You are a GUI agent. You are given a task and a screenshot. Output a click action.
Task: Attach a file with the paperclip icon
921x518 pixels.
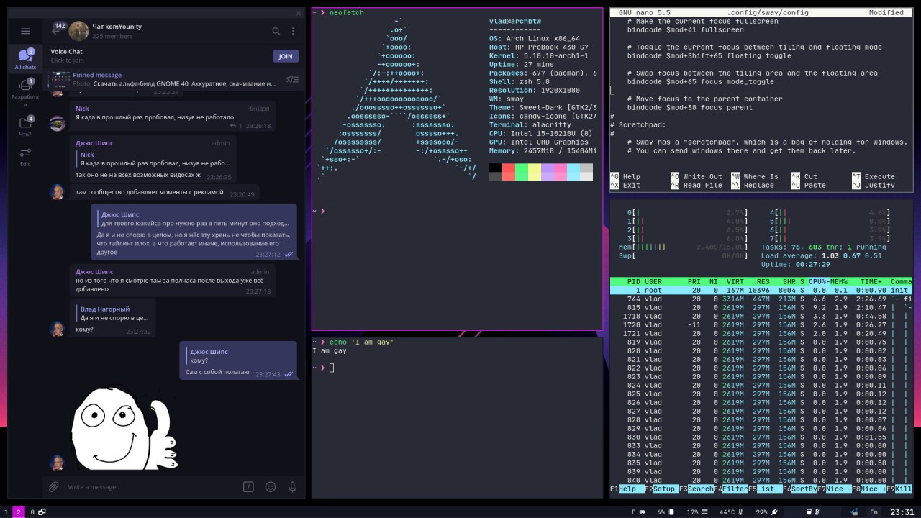[x=53, y=487]
